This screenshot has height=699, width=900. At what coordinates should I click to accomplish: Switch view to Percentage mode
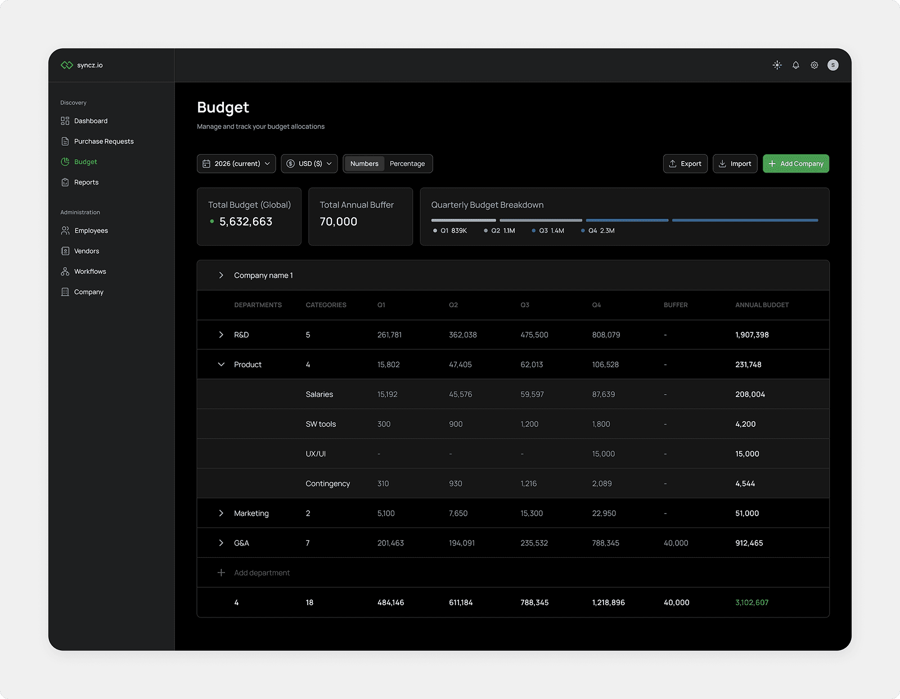(x=407, y=164)
